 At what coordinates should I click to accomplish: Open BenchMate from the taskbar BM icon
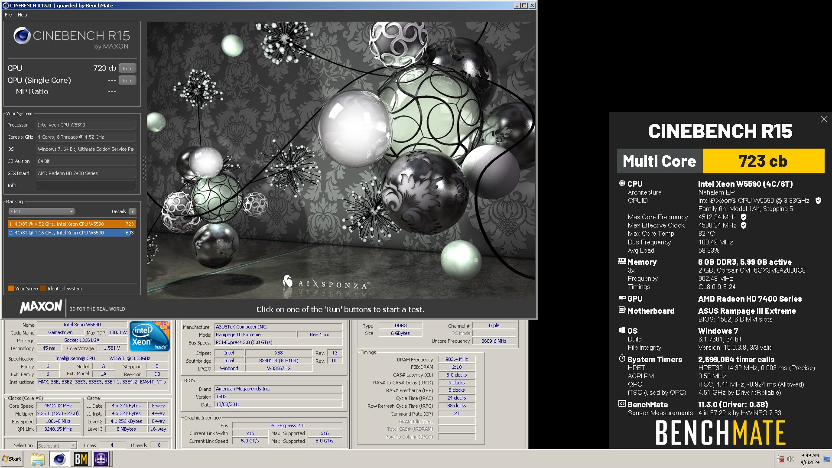[81, 459]
